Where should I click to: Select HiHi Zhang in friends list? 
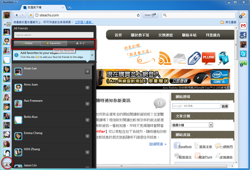[52, 152]
